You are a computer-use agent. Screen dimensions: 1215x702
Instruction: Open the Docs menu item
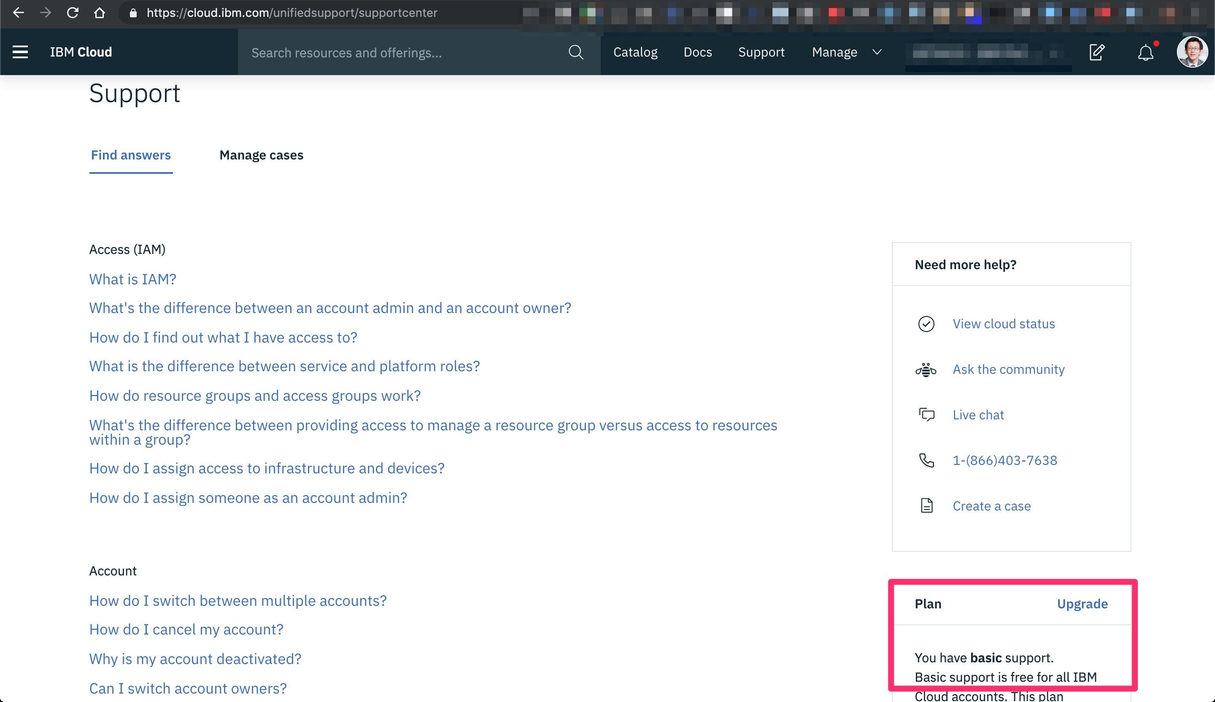coord(698,52)
